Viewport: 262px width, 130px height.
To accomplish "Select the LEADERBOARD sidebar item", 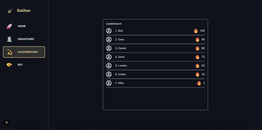I will pyautogui.click(x=24, y=52).
